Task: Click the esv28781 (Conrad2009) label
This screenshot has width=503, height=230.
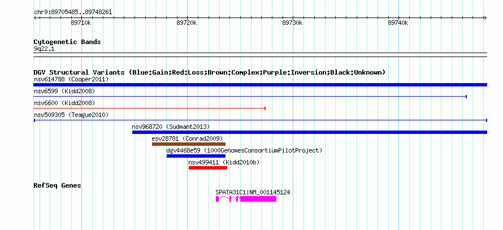Action: tap(187, 138)
